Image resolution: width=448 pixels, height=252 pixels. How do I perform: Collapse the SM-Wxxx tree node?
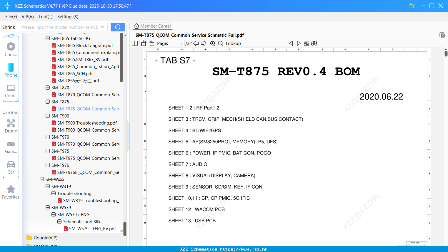pos(42,179)
